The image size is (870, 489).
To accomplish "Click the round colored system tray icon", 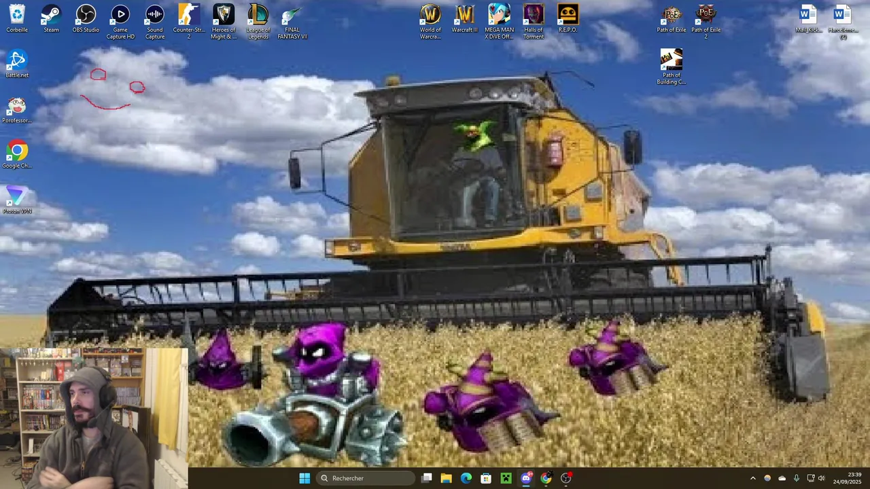I will [767, 478].
